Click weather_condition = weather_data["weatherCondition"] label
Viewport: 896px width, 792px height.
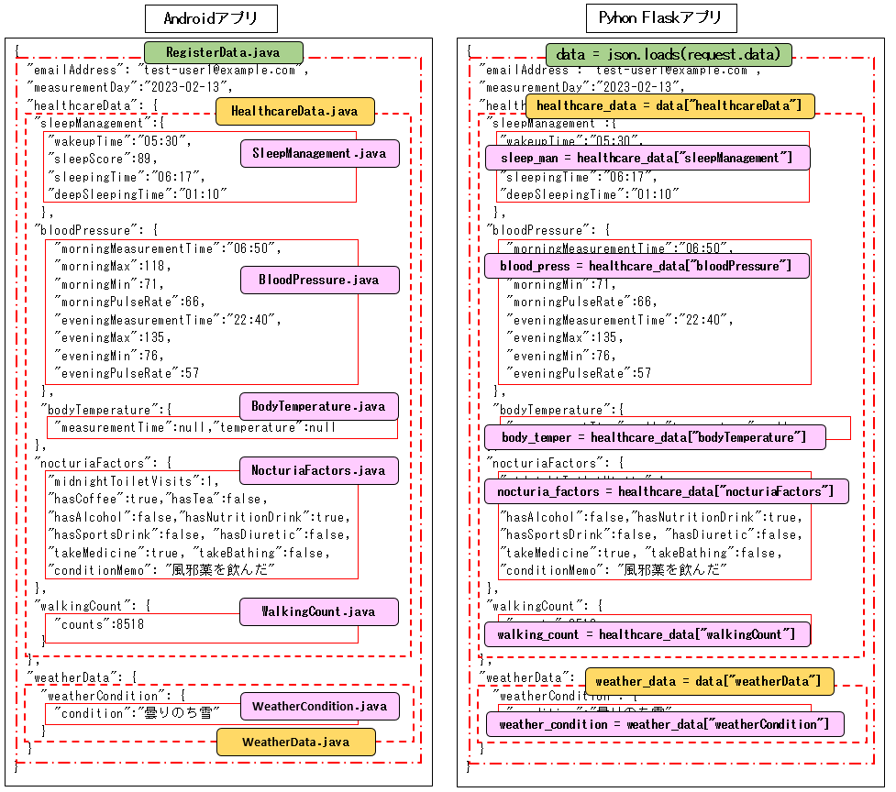[665, 724]
